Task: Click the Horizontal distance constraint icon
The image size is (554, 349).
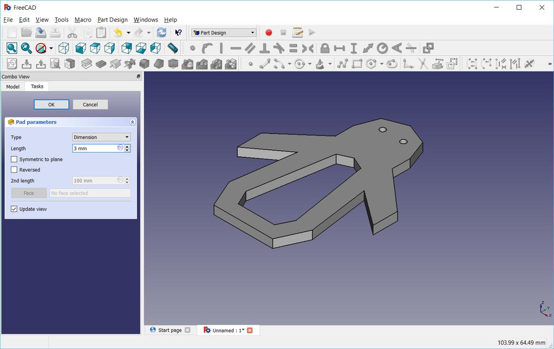Action: tap(339, 48)
